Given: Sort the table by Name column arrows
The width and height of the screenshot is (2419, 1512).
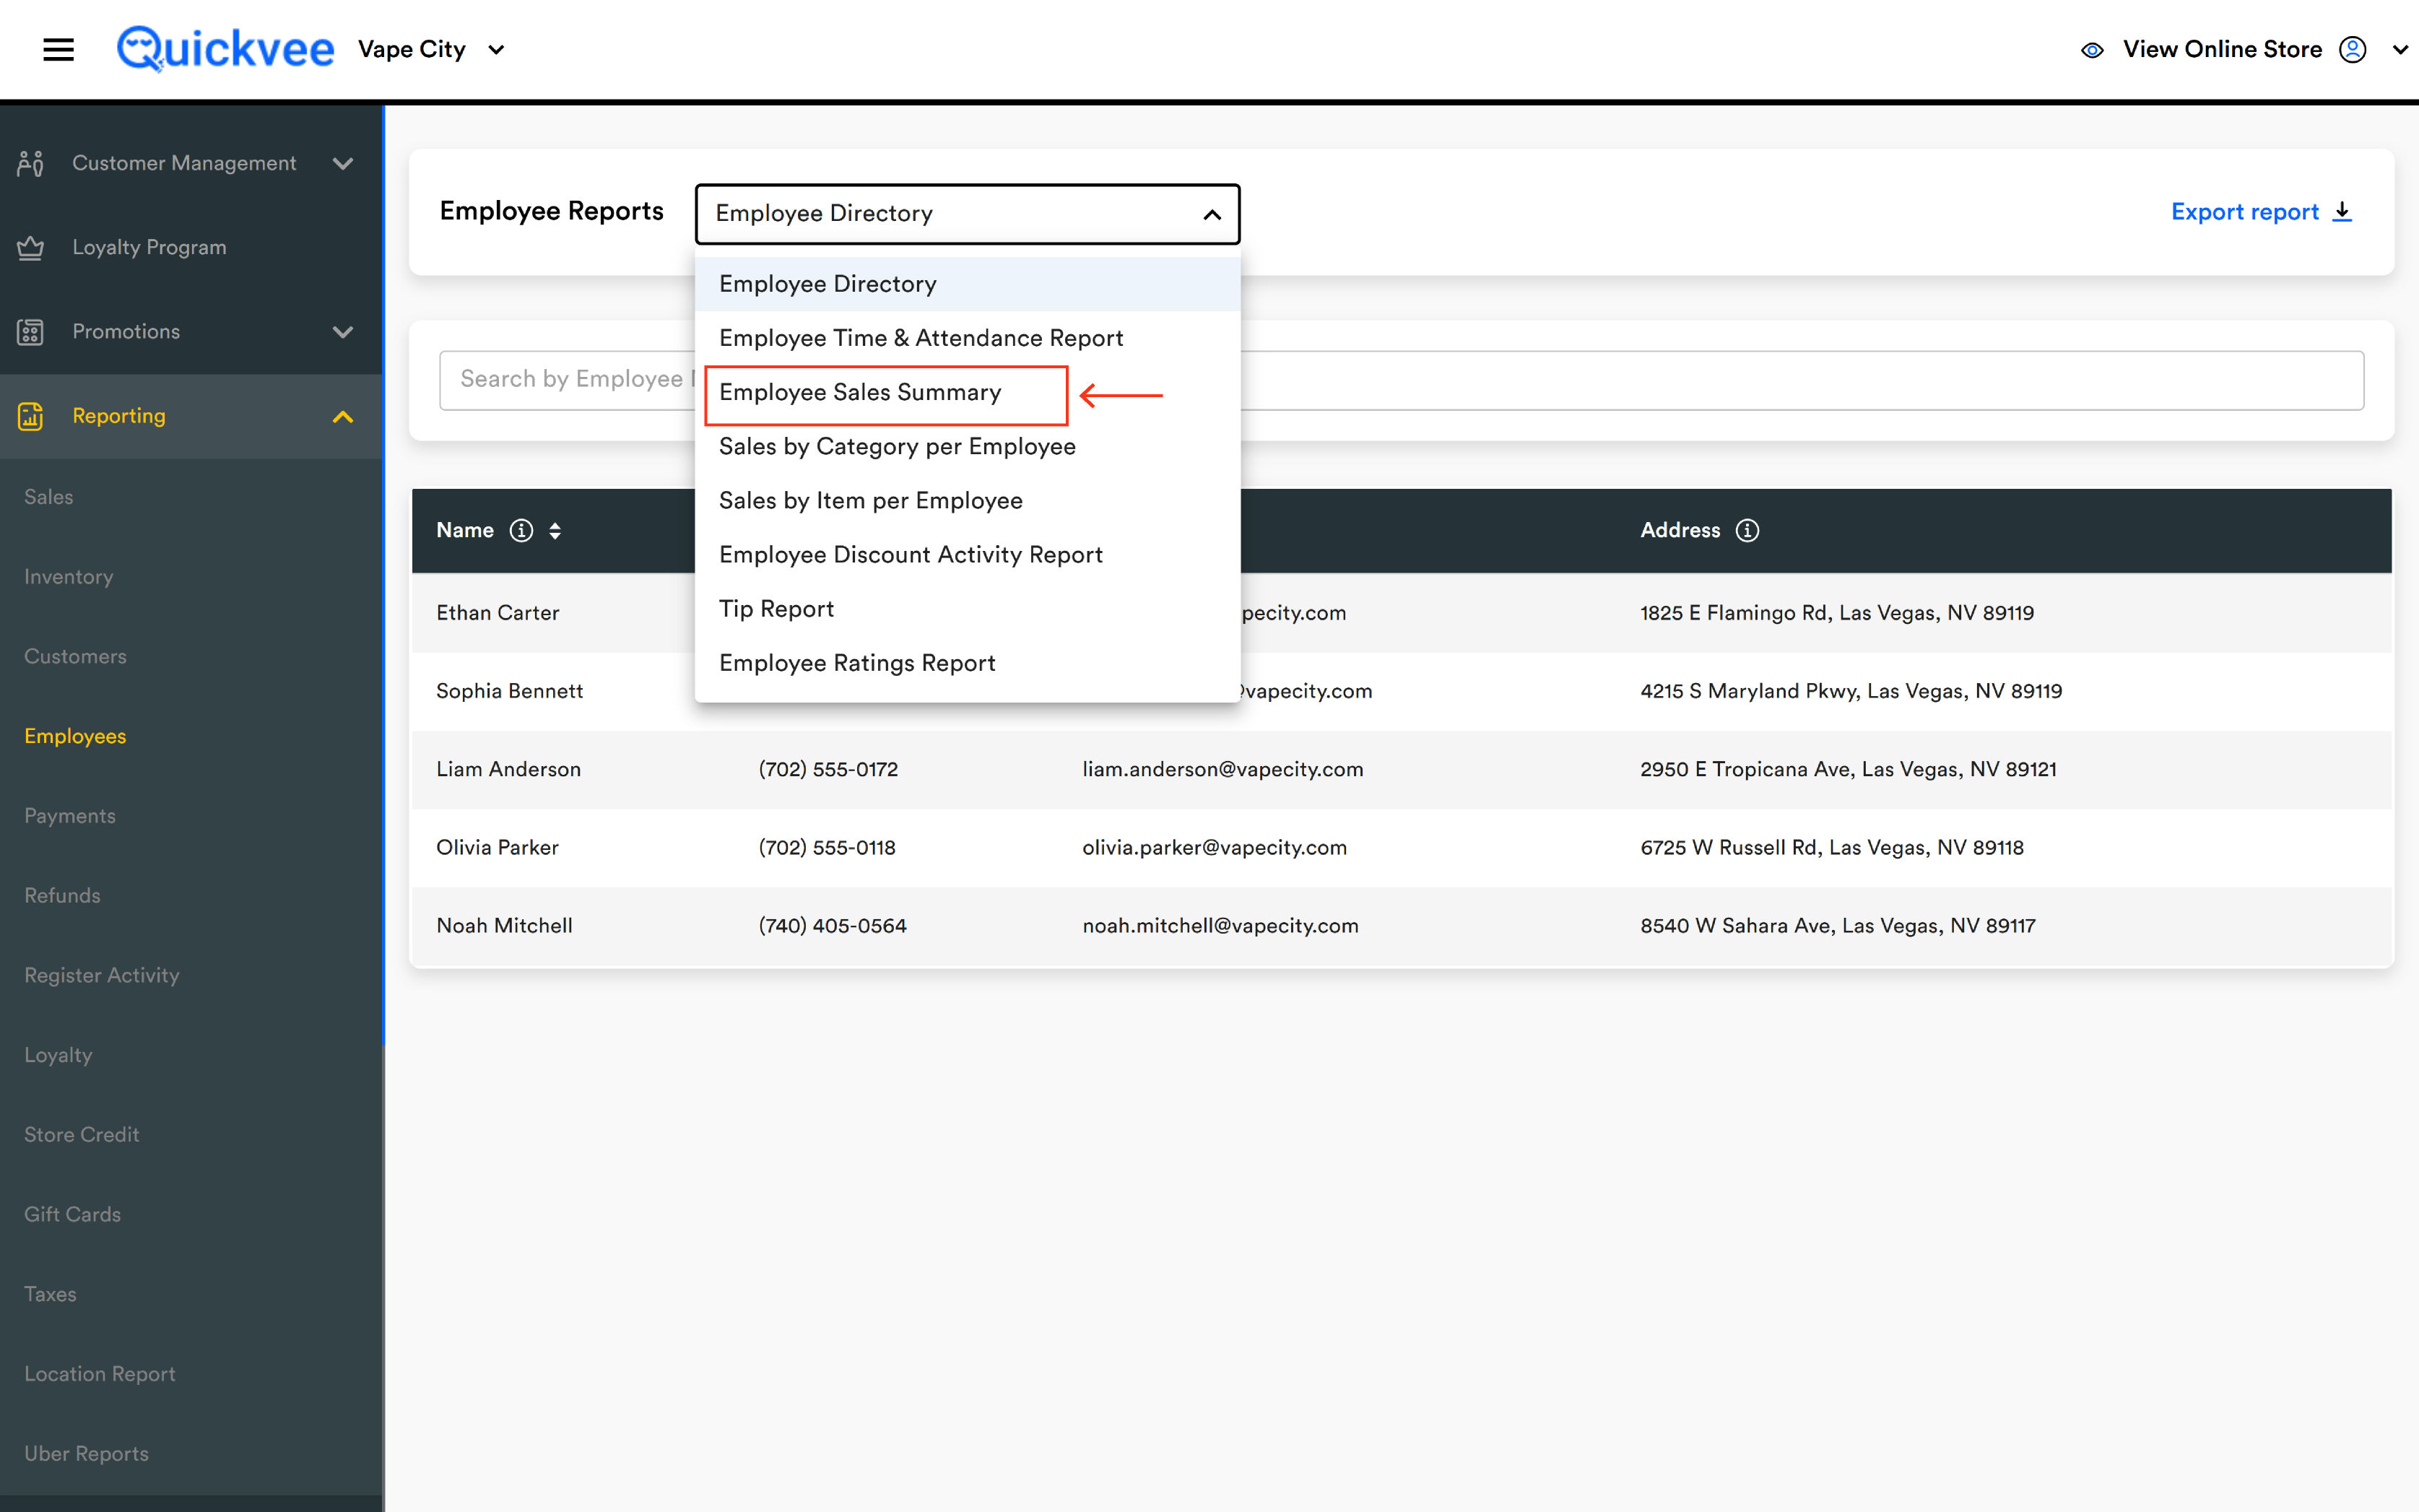Looking at the screenshot, I should pyautogui.click(x=555, y=530).
